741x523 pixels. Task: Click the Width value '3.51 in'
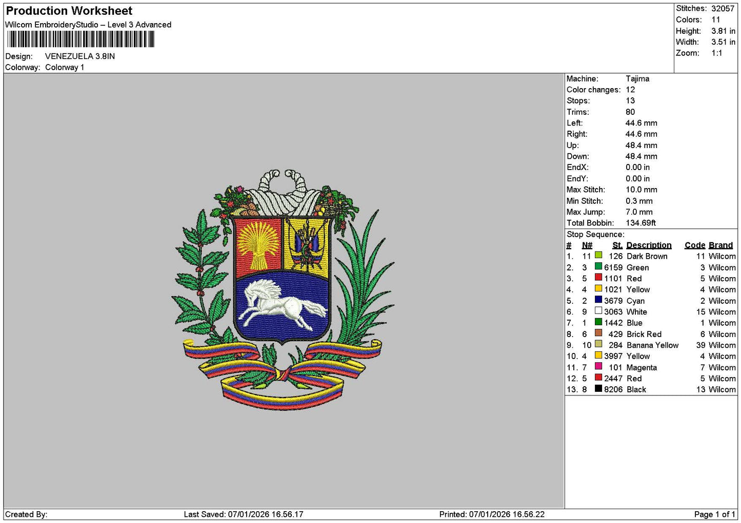(x=723, y=42)
